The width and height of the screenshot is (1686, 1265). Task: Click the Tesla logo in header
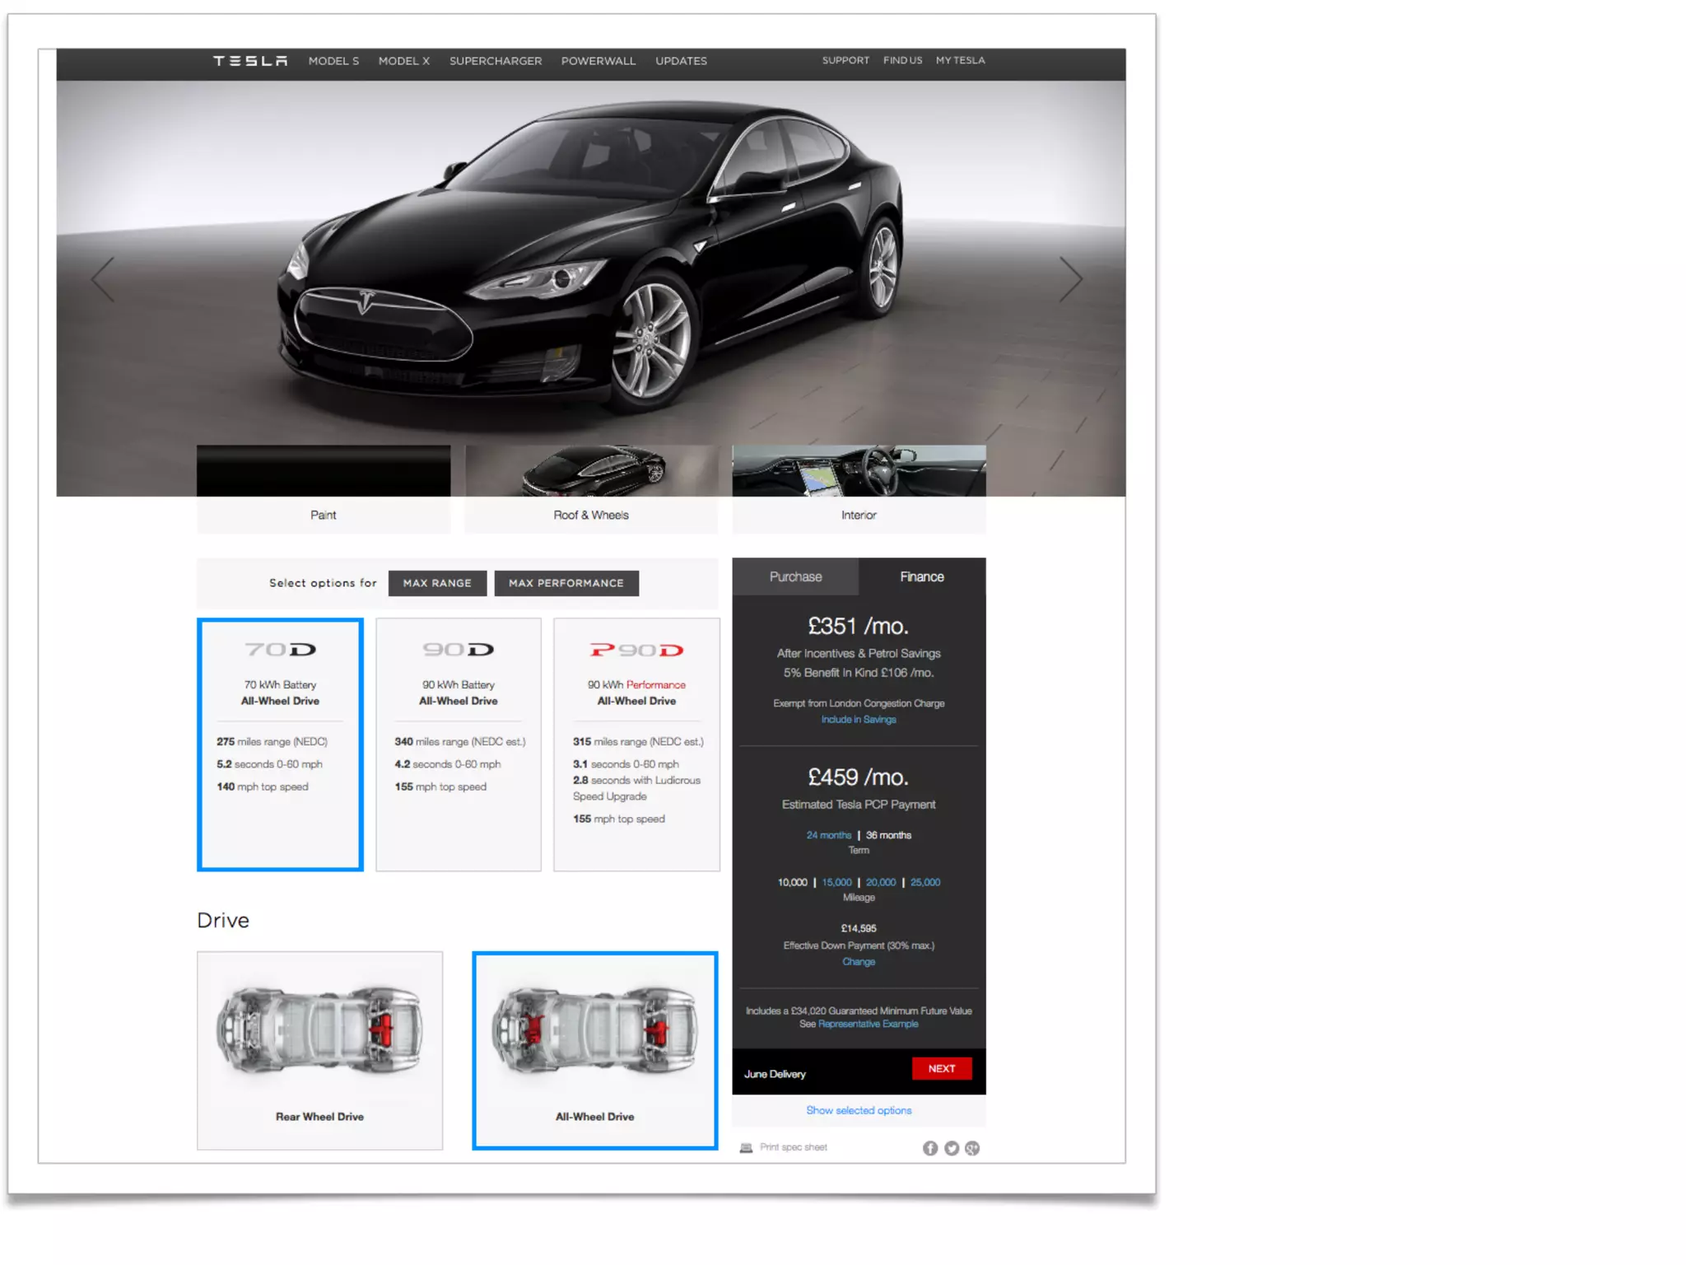(x=250, y=61)
